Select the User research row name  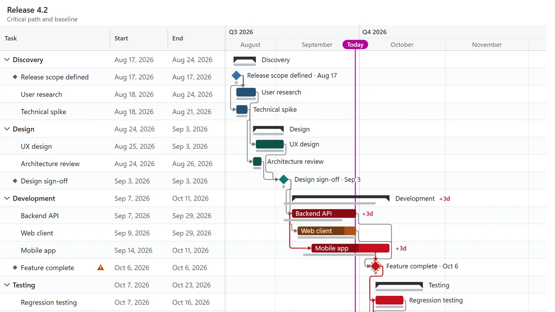click(x=41, y=94)
